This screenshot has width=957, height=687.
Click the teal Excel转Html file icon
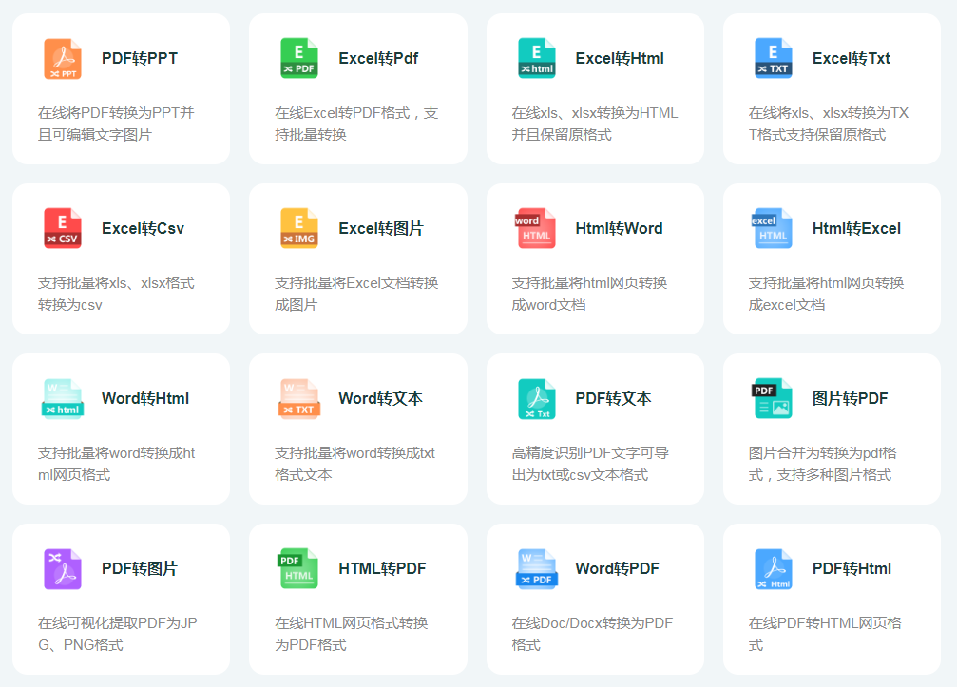point(537,59)
